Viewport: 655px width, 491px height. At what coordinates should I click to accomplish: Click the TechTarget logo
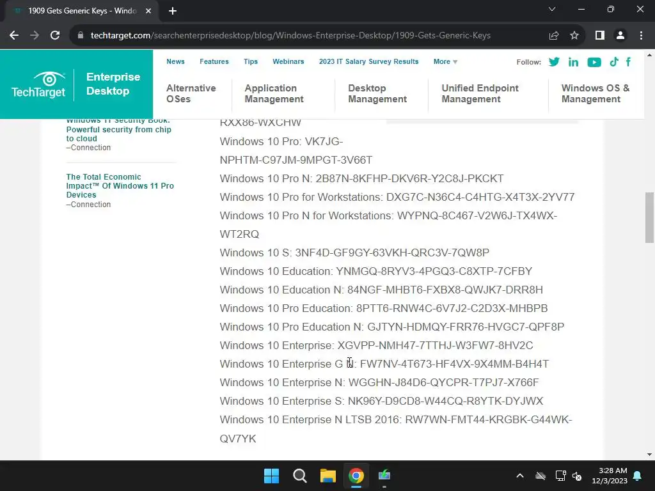[x=38, y=85]
